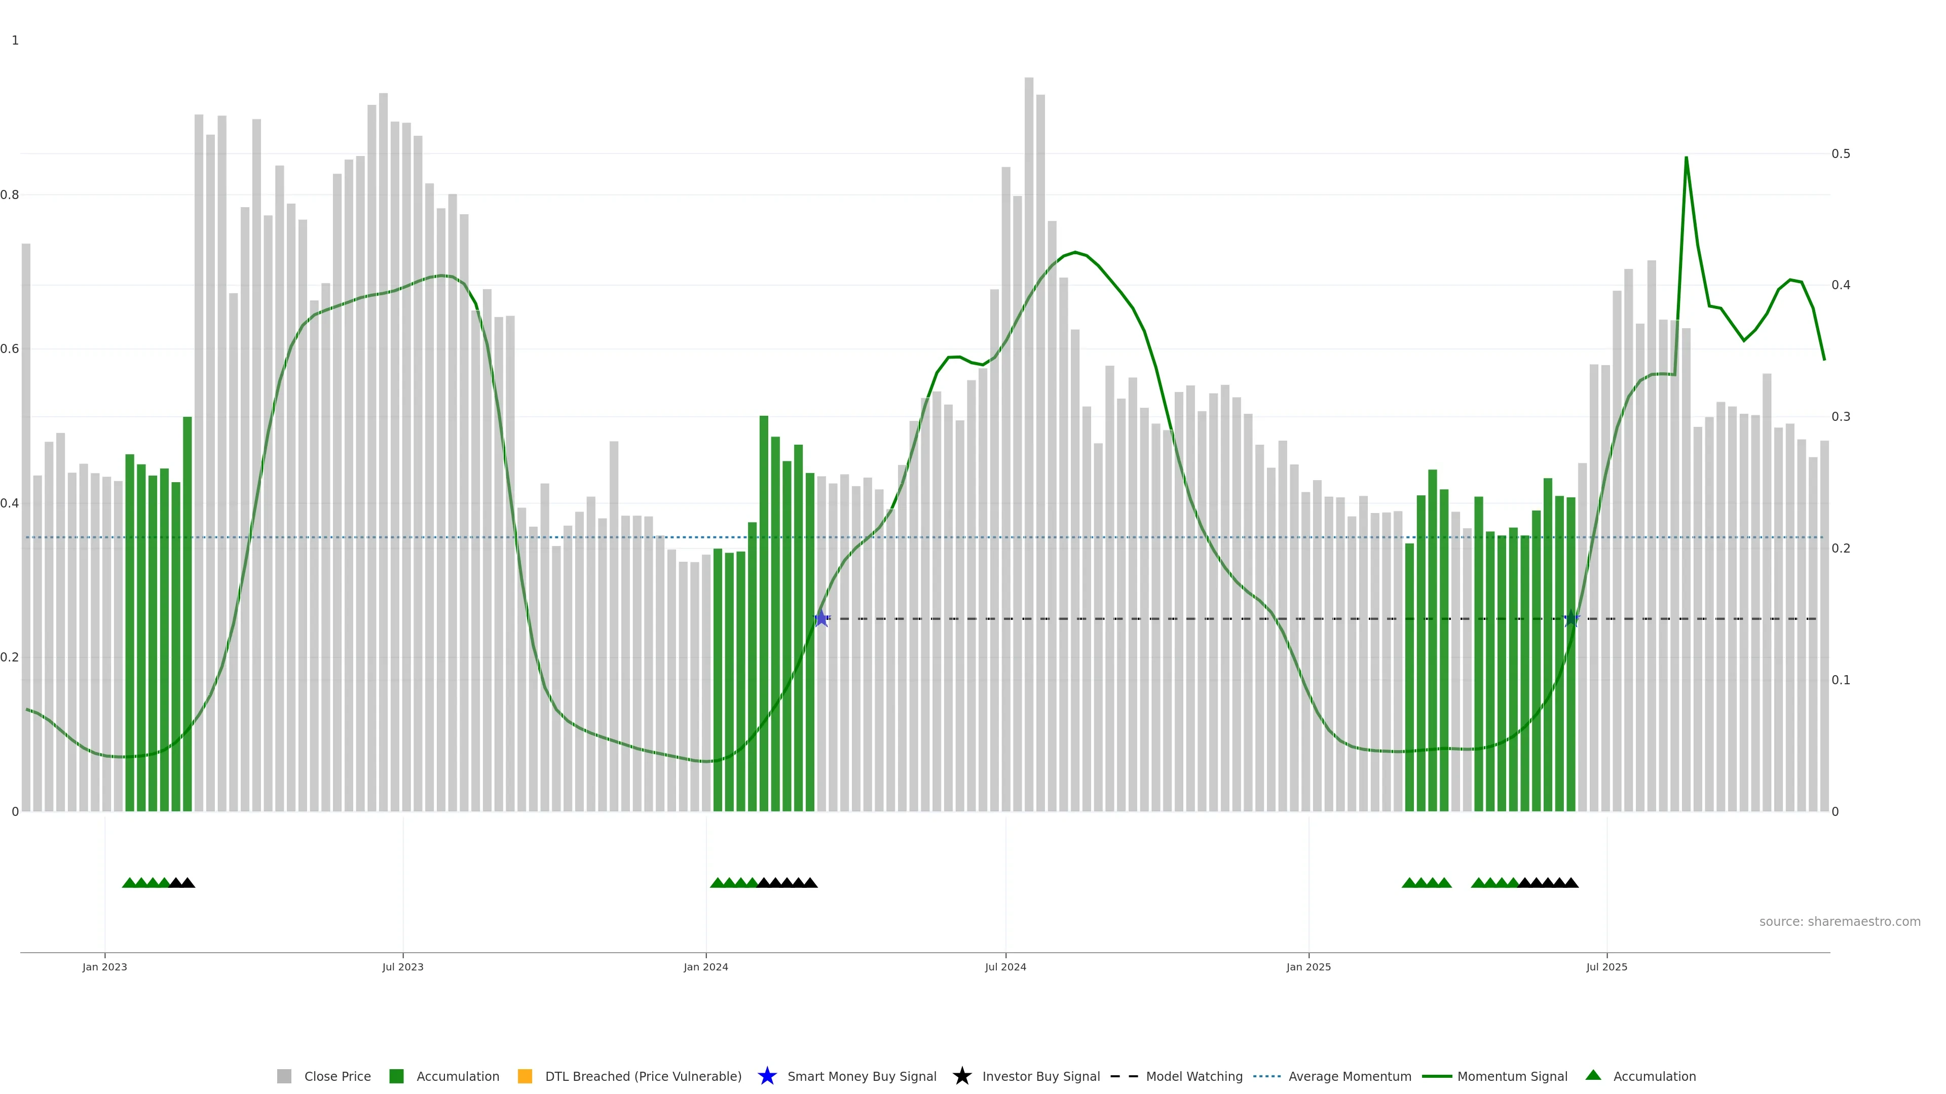
Task: Click the source: sharemaestro.com text
Action: [x=1840, y=921]
